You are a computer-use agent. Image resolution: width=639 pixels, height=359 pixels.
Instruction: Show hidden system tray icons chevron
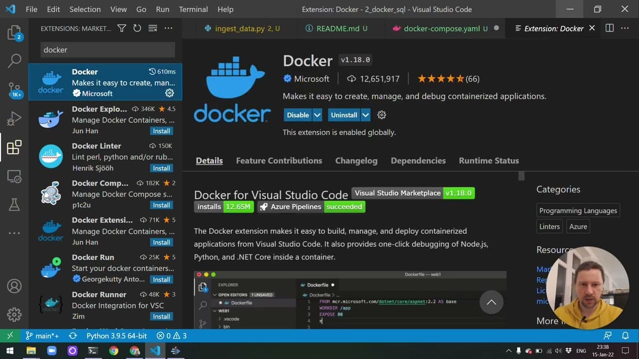509,351
